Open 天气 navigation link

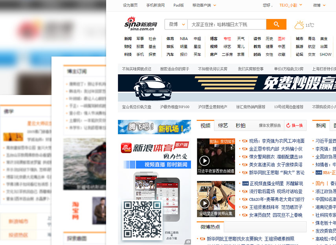[241, 39]
